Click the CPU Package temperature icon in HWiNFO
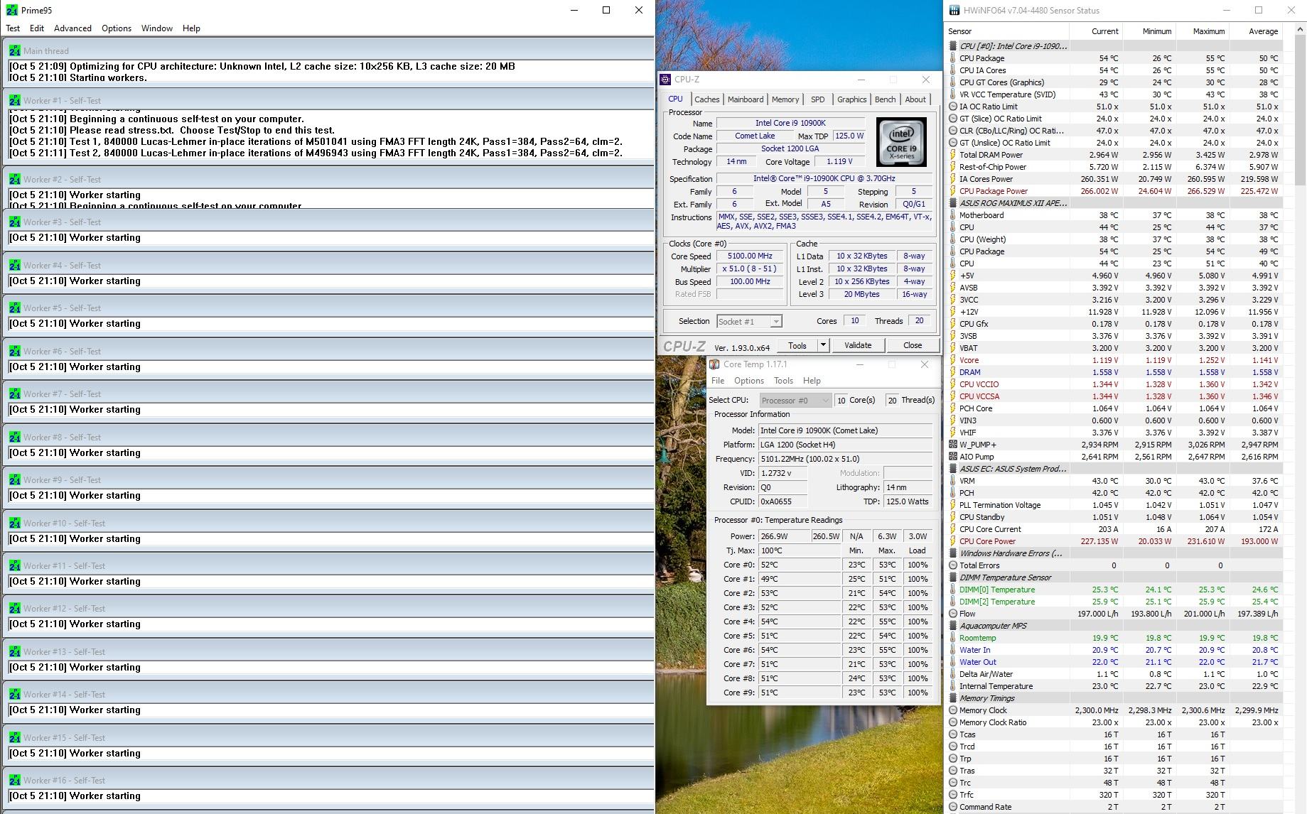This screenshot has width=1307, height=814. pyautogui.click(x=953, y=58)
